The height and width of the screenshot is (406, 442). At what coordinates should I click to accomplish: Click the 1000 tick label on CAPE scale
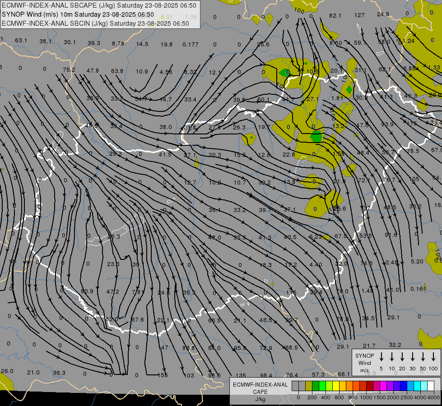[x=366, y=397]
